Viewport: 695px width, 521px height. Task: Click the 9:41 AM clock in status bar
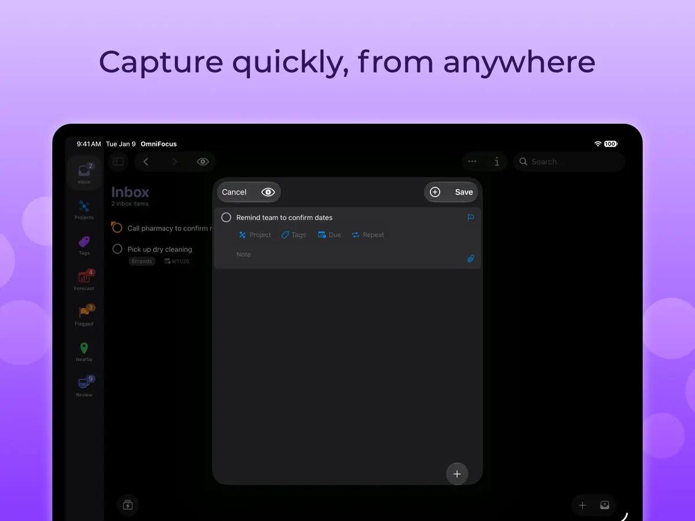coord(89,144)
